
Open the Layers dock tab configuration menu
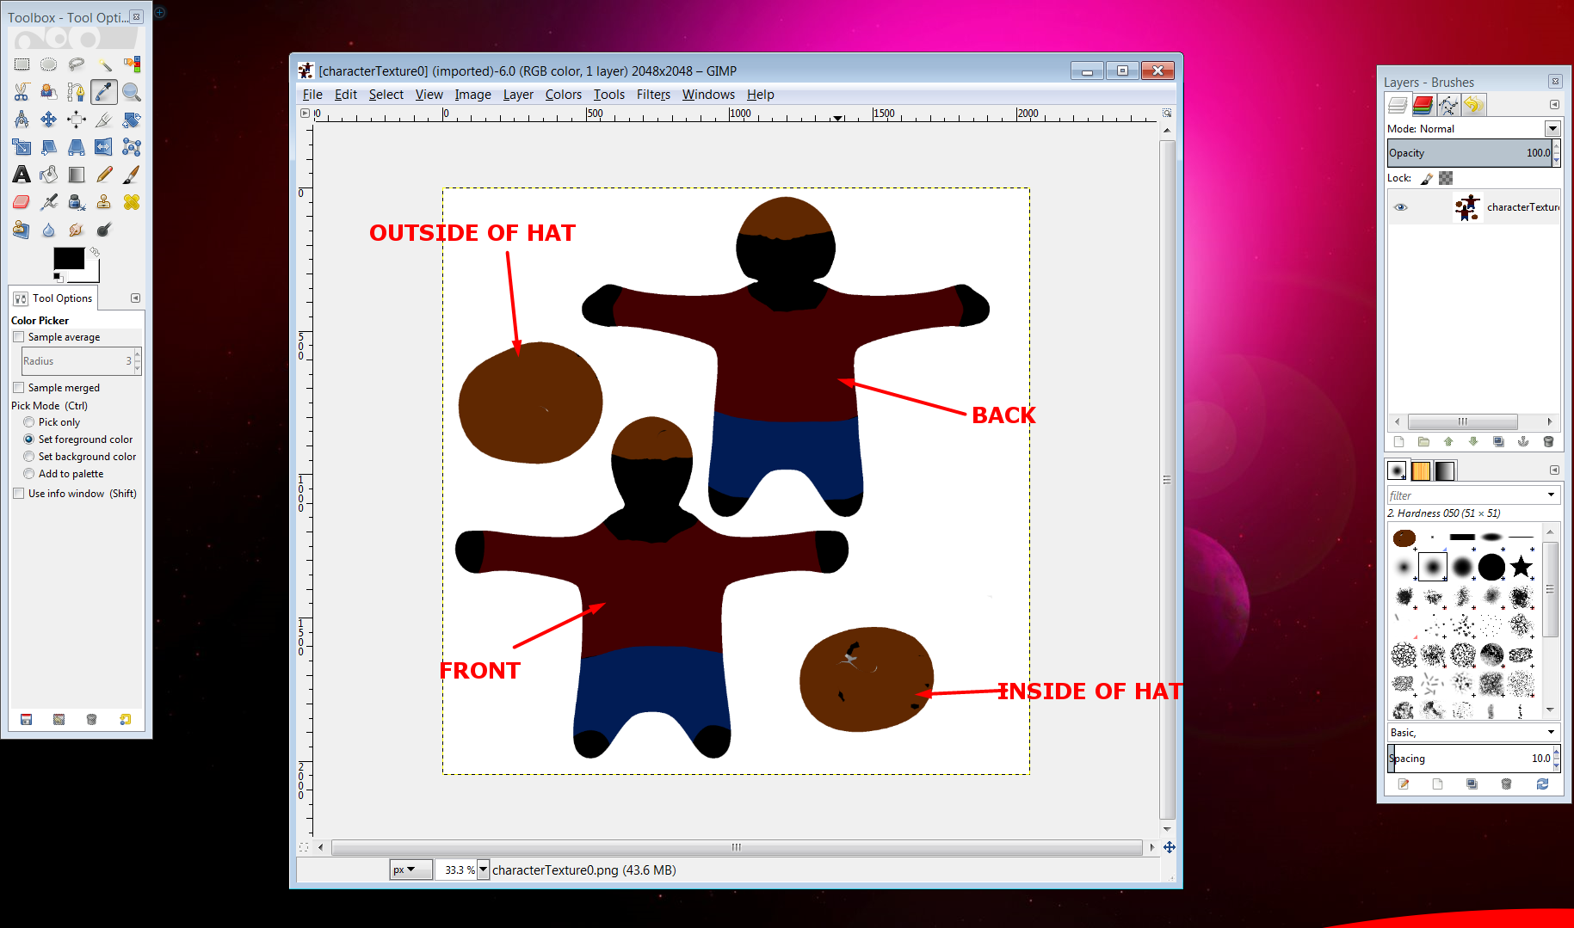pos(1554,104)
